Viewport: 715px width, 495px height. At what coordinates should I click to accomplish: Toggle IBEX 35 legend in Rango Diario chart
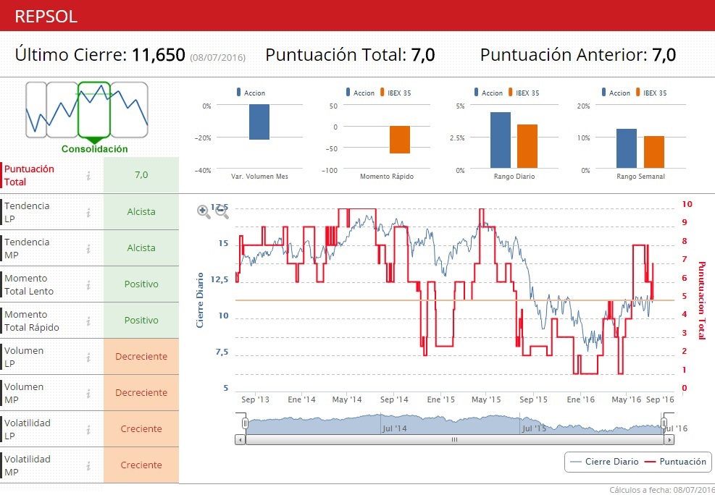524,93
